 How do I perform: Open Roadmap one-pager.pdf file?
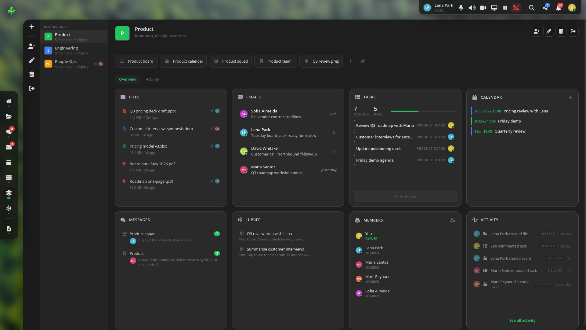171,184
